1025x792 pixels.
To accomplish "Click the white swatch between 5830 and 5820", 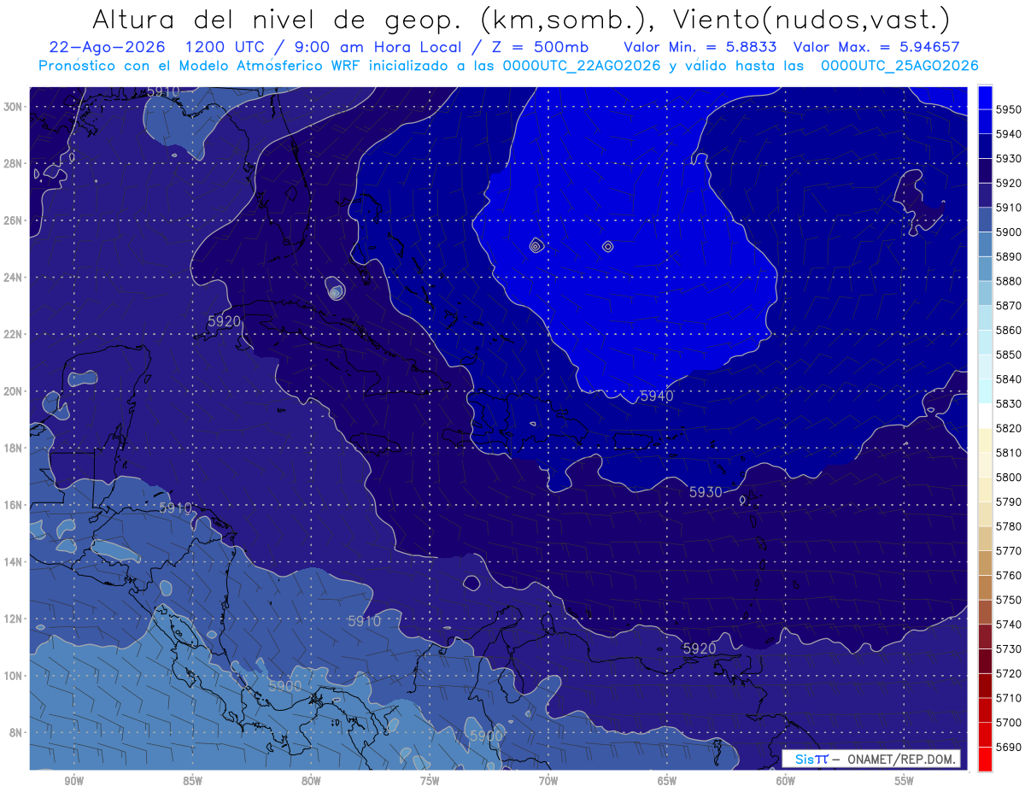I will [x=985, y=415].
